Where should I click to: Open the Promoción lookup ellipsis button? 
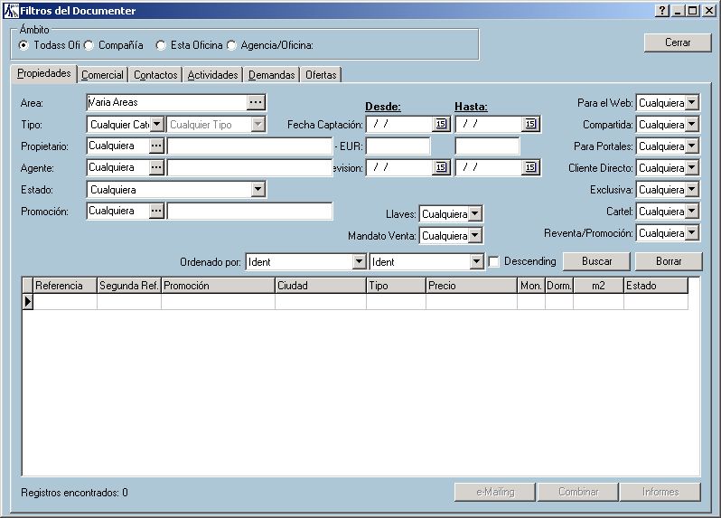[x=156, y=212]
